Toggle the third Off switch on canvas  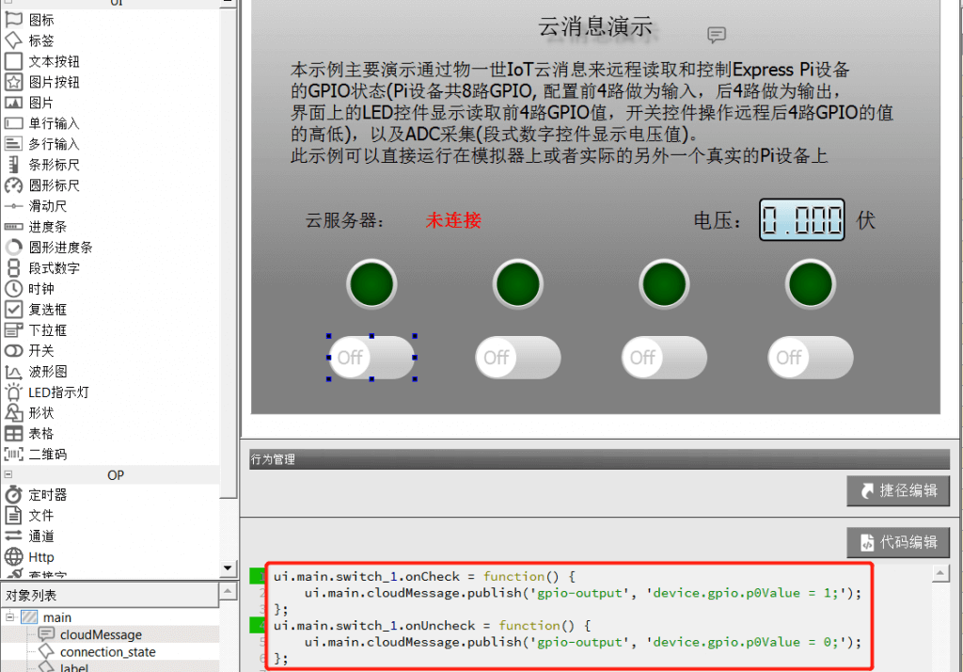click(x=664, y=358)
